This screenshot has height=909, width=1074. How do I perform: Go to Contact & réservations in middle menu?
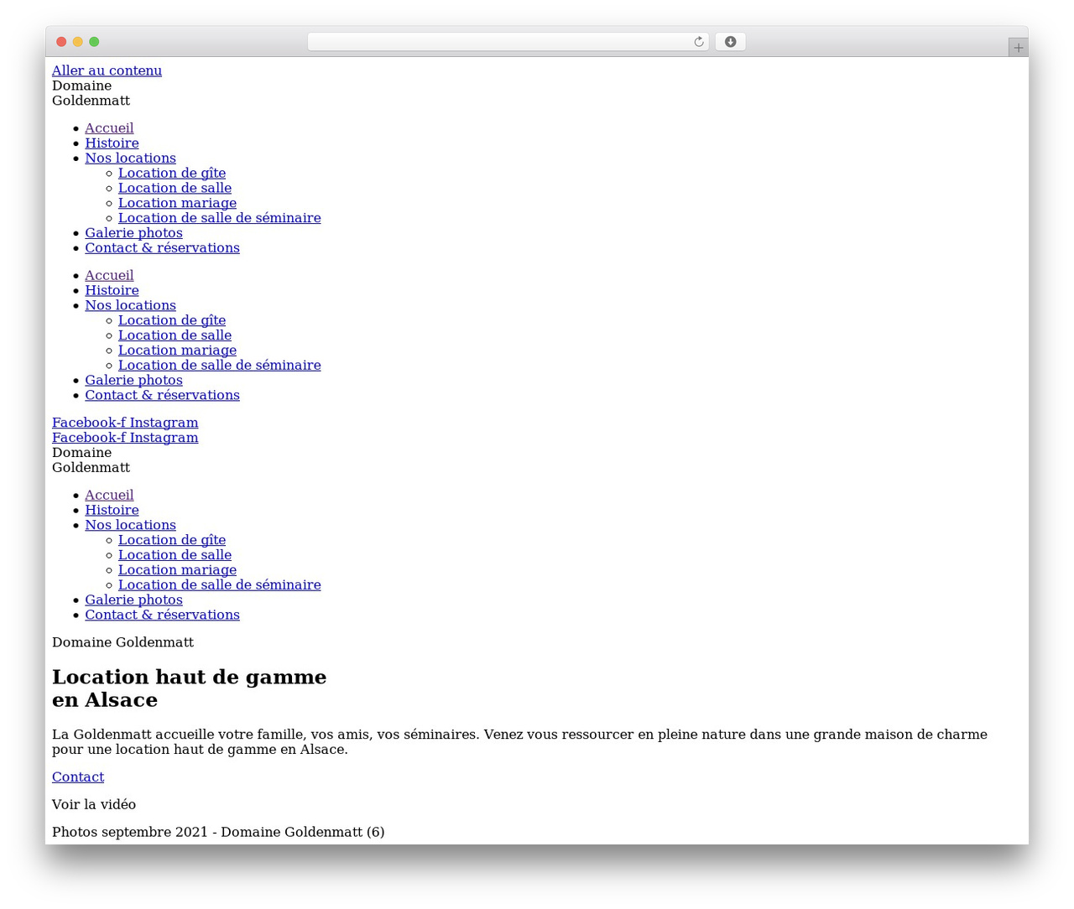coord(162,396)
